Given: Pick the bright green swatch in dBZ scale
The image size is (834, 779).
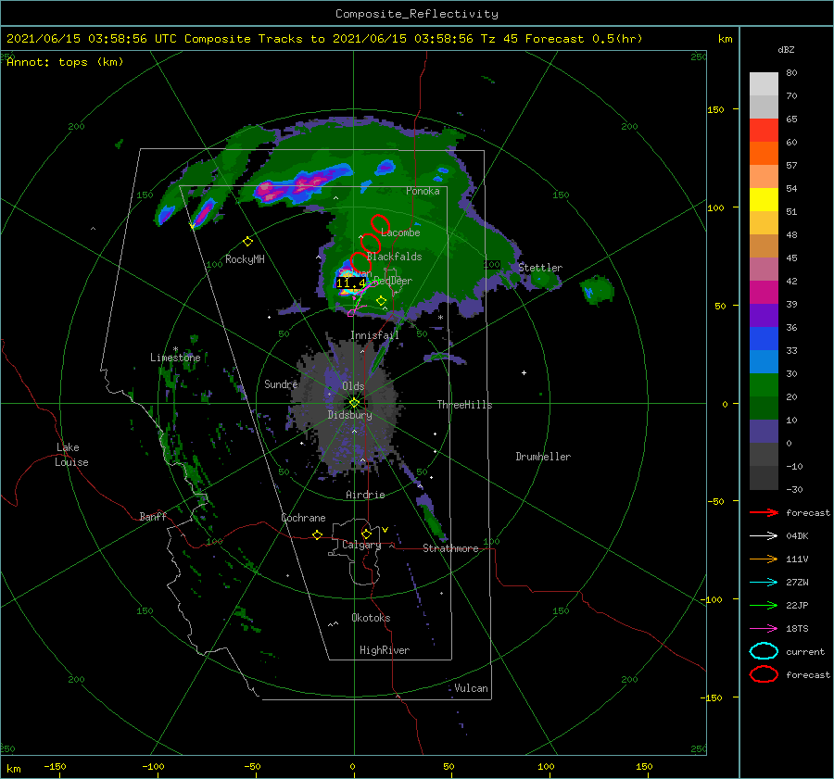Looking at the screenshot, I should click(x=764, y=384).
